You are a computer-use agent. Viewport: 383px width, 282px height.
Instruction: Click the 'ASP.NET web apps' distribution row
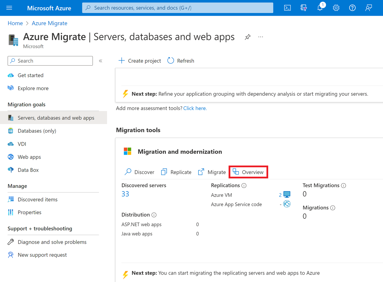click(x=160, y=224)
